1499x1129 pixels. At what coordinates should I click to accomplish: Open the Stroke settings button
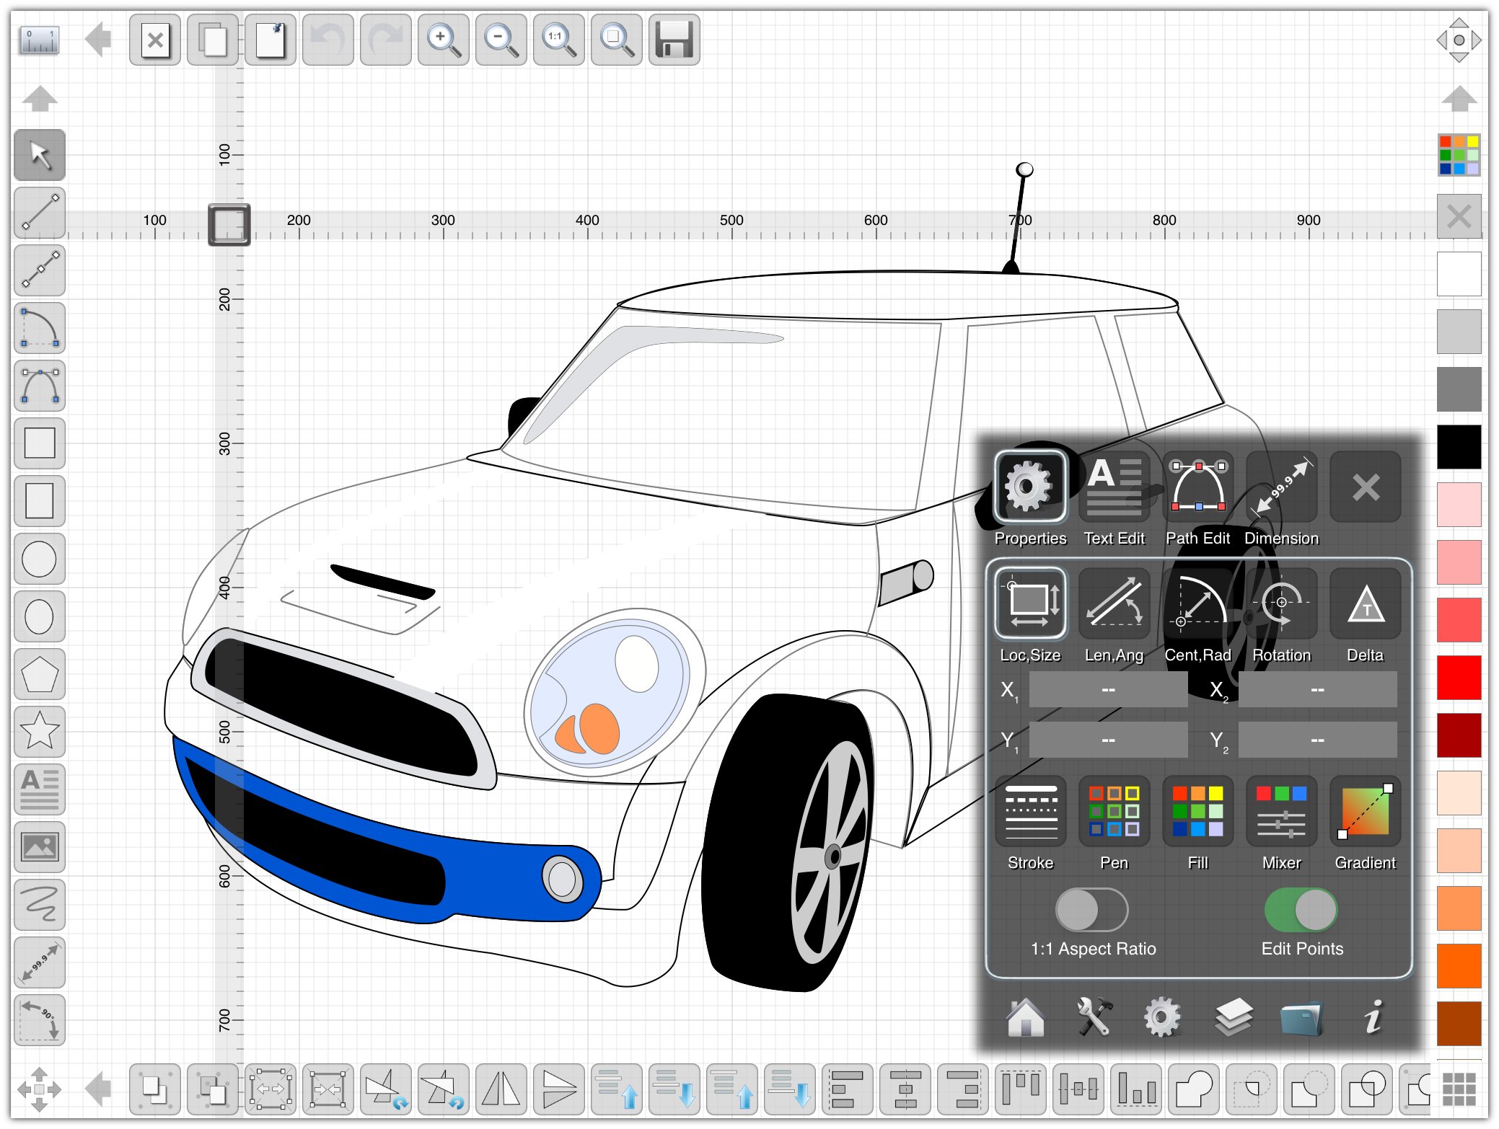pyautogui.click(x=1030, y=812)
